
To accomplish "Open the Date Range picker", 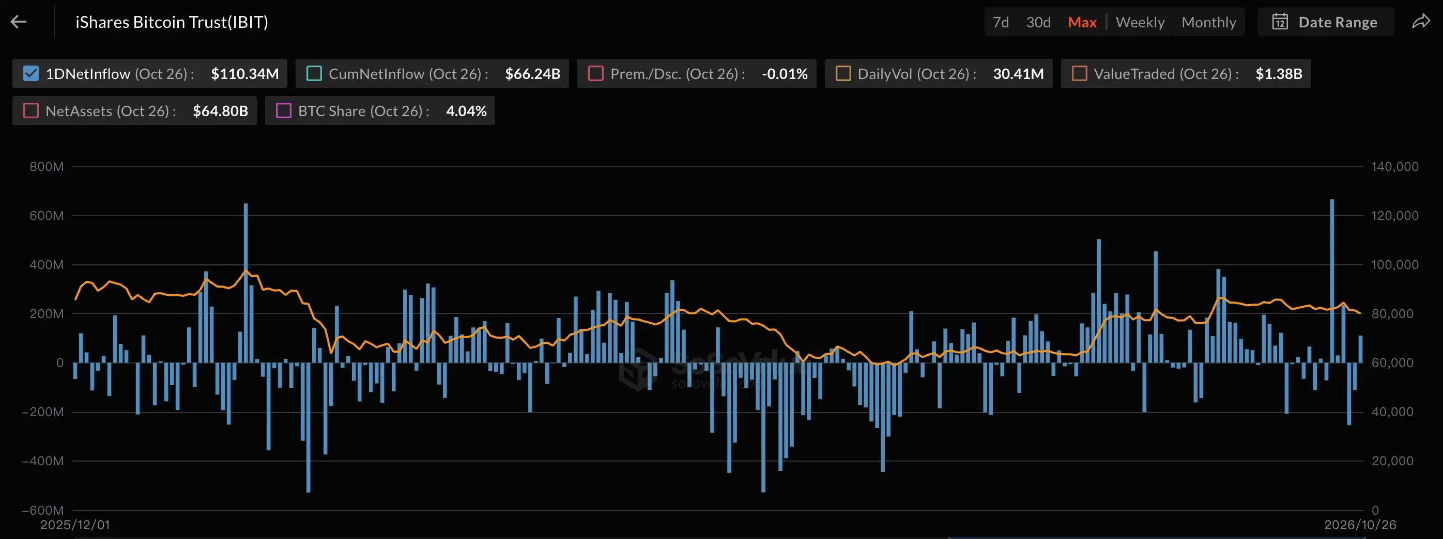I will [1325, 22].
